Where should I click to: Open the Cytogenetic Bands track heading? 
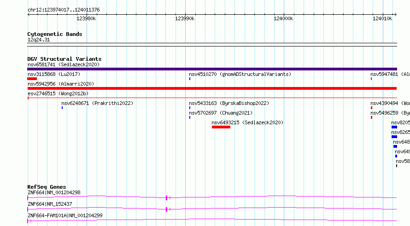(x=55, y=34)
